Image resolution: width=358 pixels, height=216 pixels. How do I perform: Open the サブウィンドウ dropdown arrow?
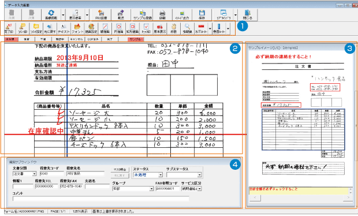(236, 15)
